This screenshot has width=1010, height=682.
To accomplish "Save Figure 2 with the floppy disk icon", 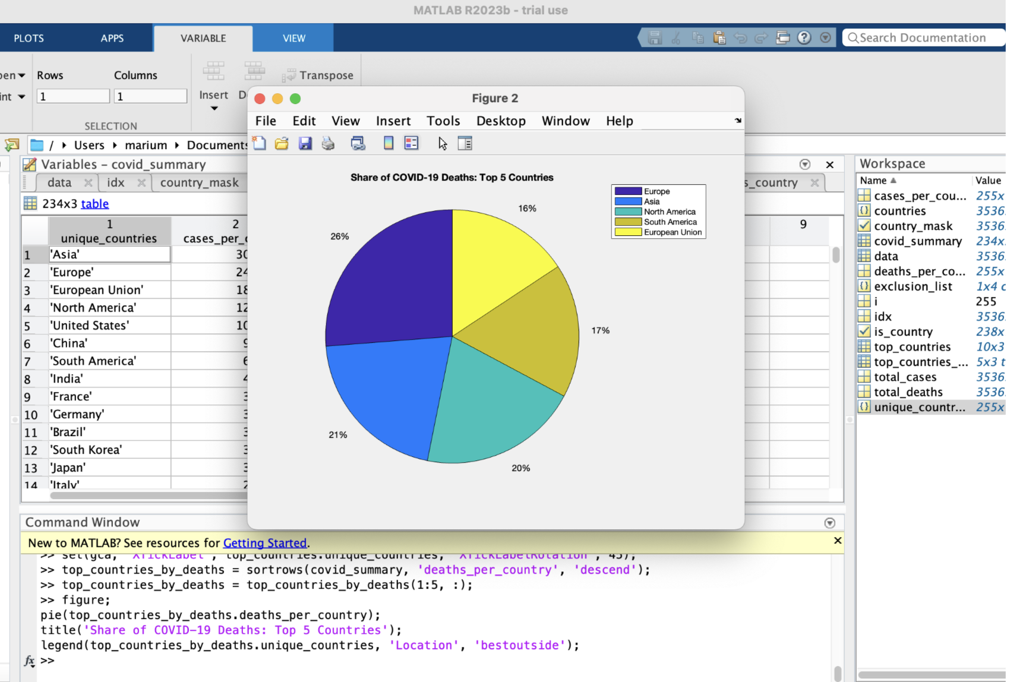I will 305,143.
